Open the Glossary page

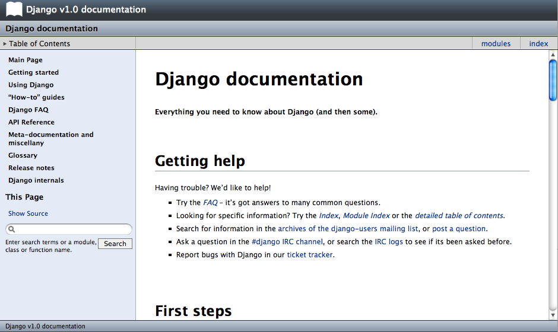[x=23, y=155]
